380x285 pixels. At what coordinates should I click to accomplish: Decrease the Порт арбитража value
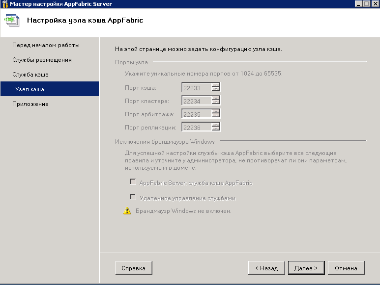tap(216, 116)
